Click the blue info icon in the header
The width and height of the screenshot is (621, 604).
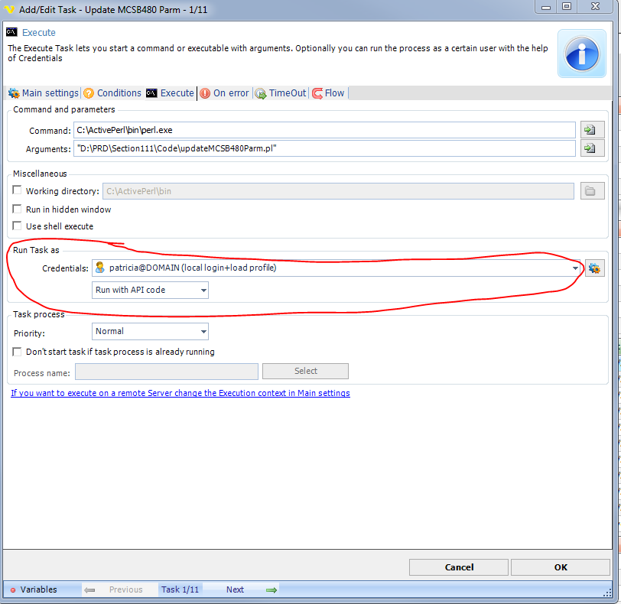tap(582, 54)
